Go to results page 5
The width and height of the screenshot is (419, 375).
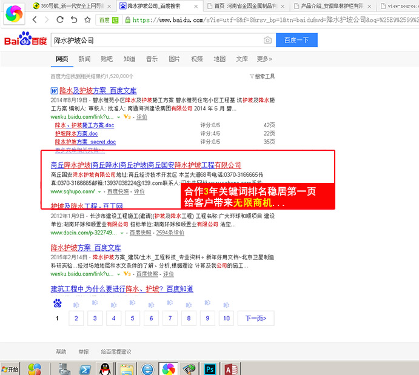click(x=132, y=318)
